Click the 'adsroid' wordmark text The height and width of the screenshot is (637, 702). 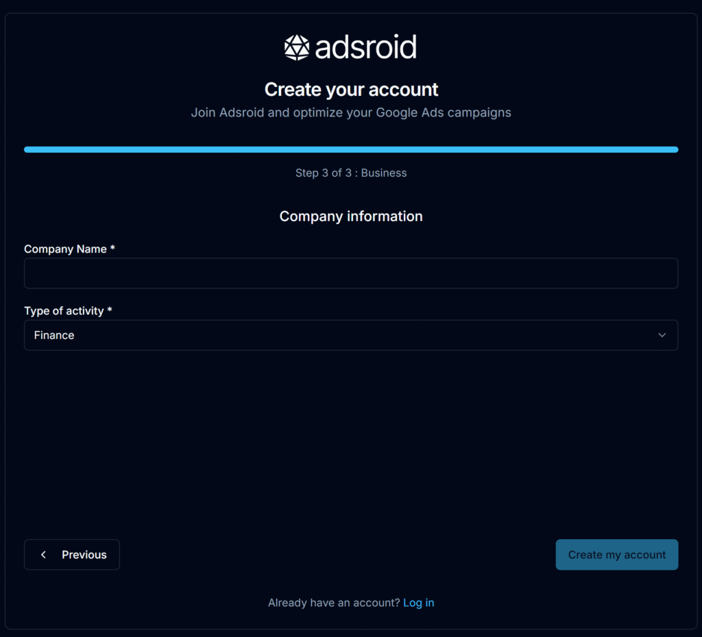click(x=366, y=47)
